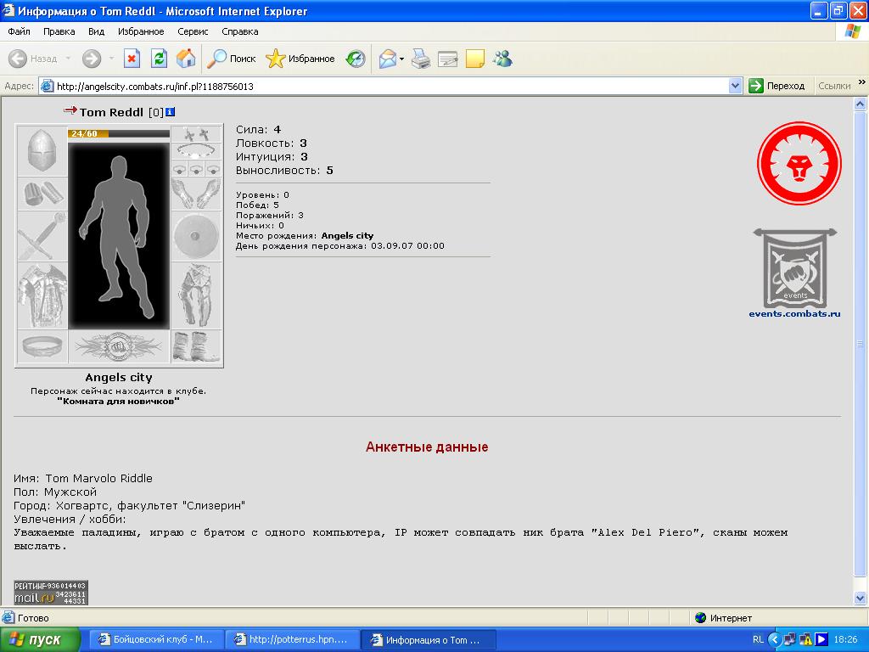The width and height of the screenshot is (869, 652).
Task: Open the Правка menu
Action: coord(59,31)
